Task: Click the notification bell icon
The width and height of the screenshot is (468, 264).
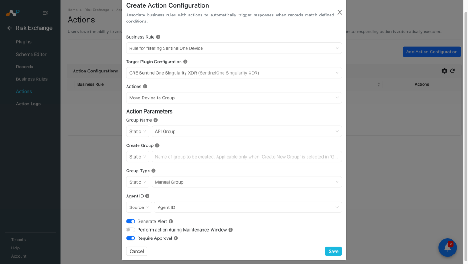Action: pos(447,247)
